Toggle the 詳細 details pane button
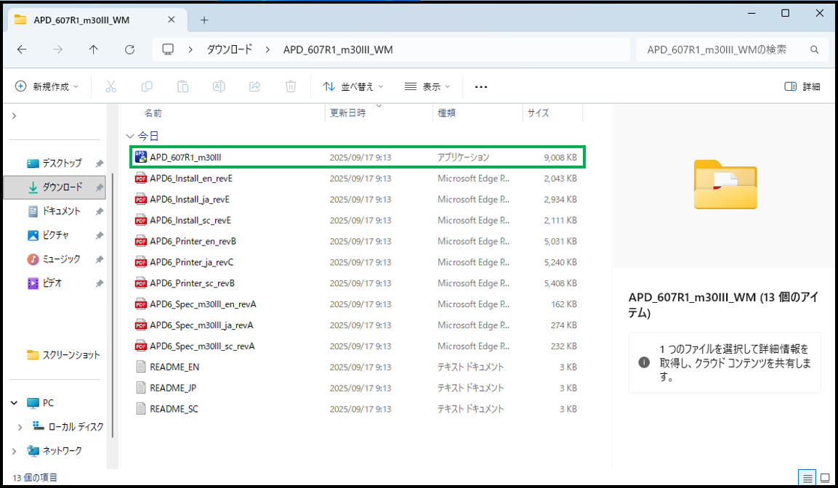Image resolution: width=838 pixels, height=488 pixels. click(x=802, y=86)
